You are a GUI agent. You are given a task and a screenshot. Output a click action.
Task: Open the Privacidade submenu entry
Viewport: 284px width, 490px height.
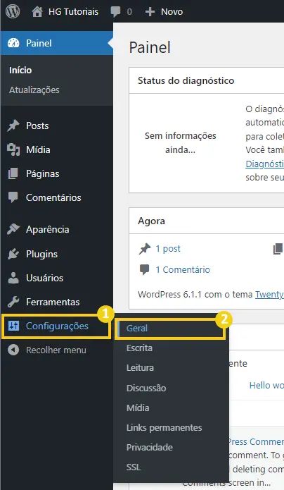pyautogui.click(x=150, y=447)
